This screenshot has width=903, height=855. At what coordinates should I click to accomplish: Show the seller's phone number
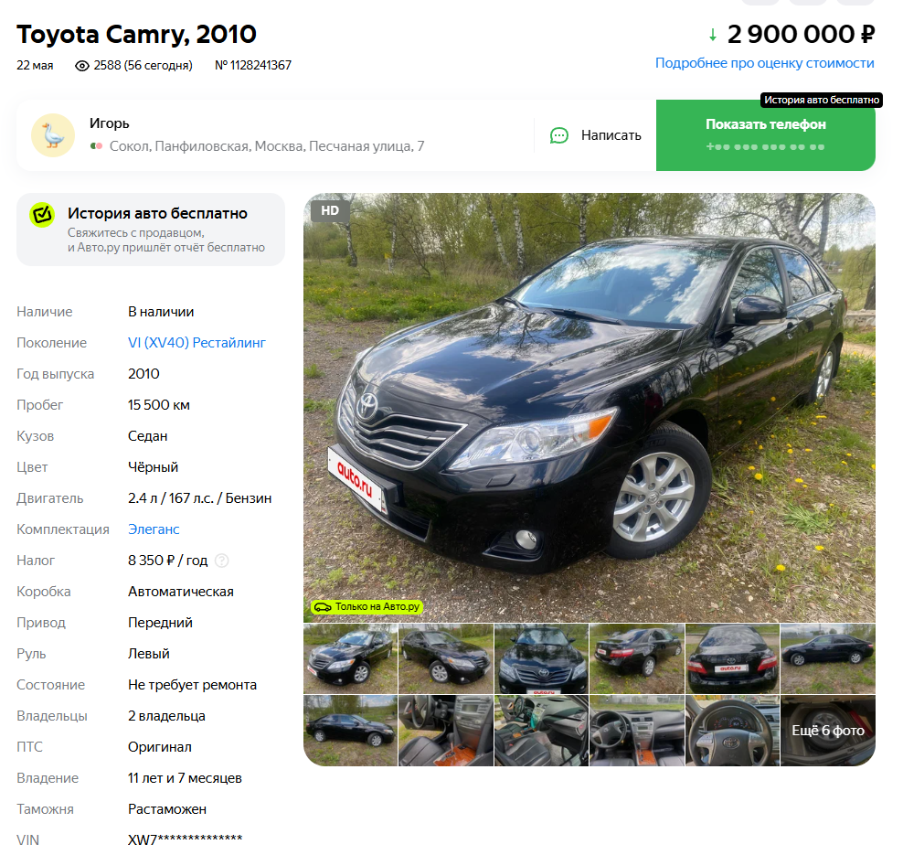(x=765, y=135)
